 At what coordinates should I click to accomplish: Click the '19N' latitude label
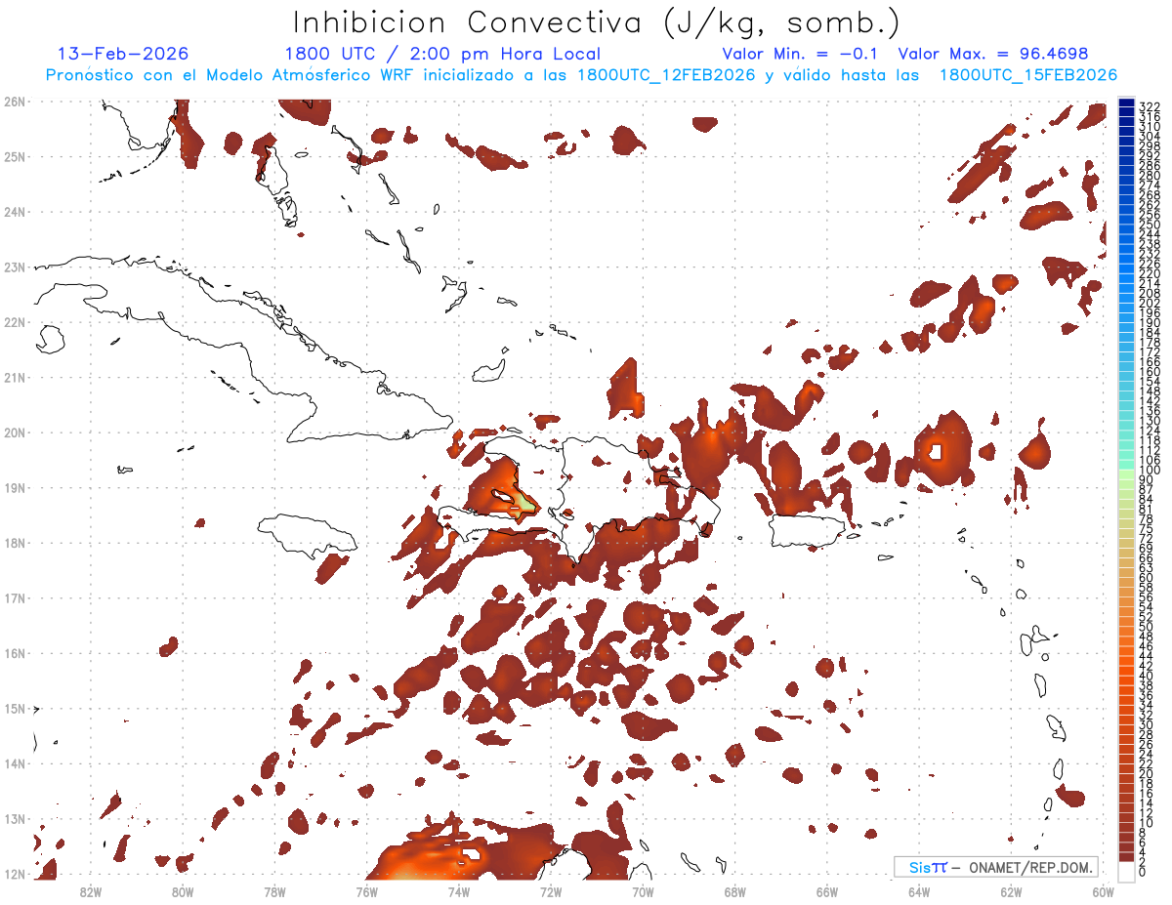(x=14, y=487)
